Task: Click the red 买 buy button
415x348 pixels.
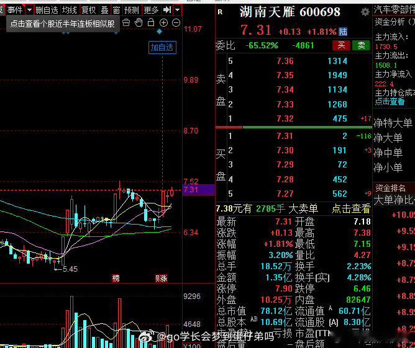Action: point(341,45)
